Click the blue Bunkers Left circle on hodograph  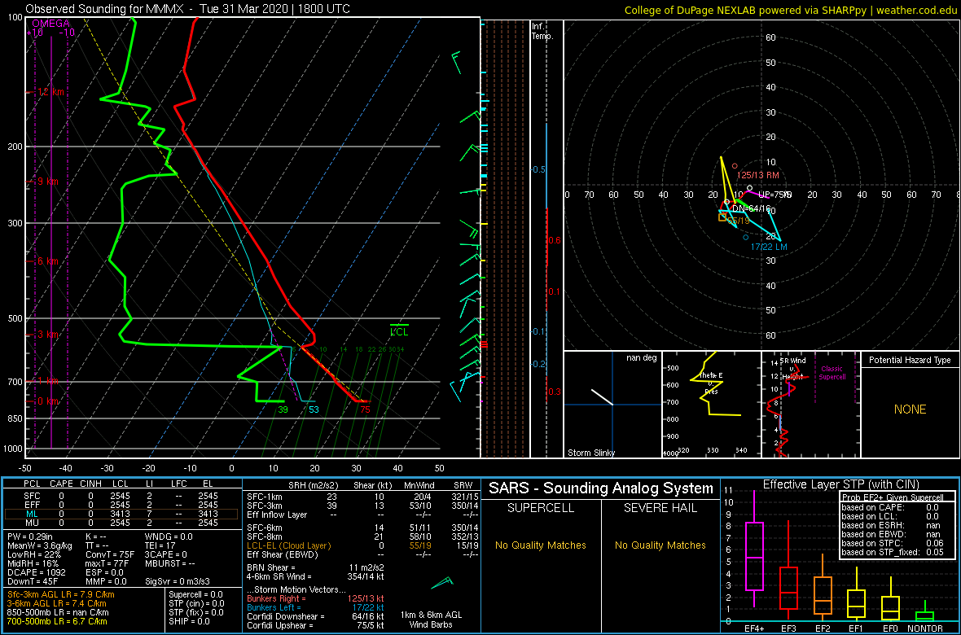(x=746, y=237)
